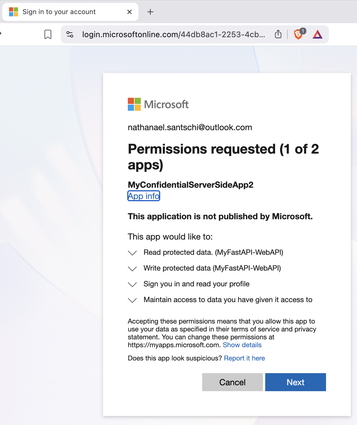Select the Sign in to your account tab

(59, 12)
